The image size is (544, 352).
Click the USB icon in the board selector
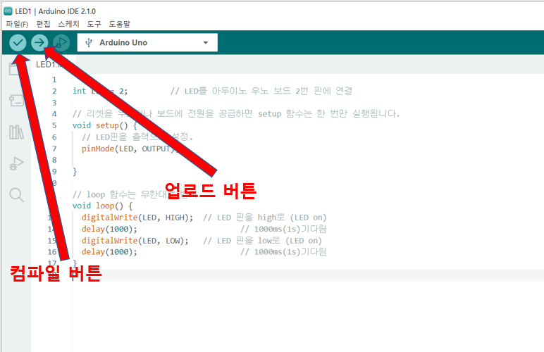pyautogui.click(x=89, y=43)
